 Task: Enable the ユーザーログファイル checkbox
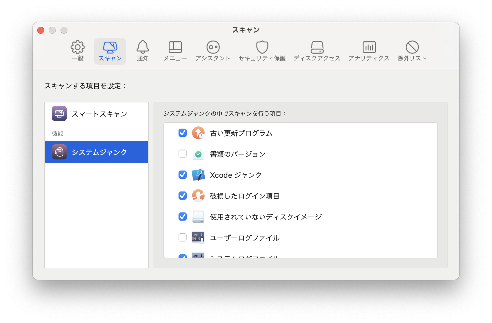pyautogui.click(x=183, y=237)
